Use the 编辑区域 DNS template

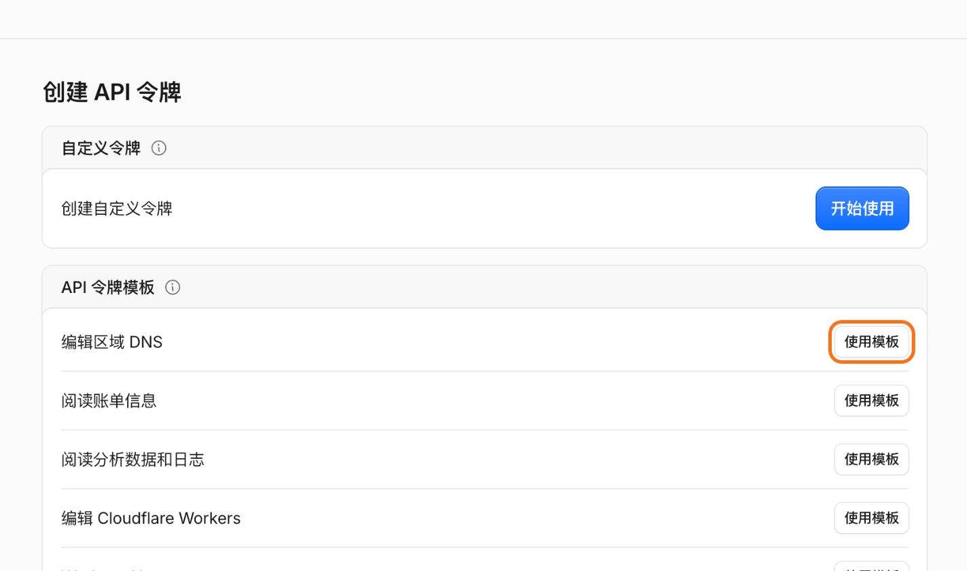(872, 342)
